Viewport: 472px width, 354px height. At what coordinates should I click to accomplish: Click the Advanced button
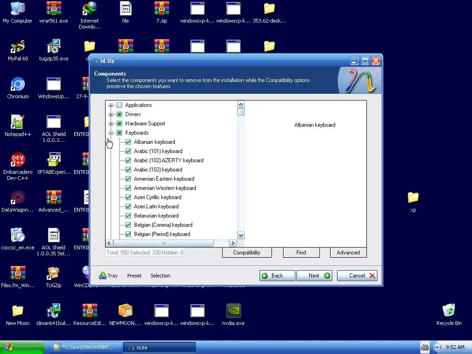pos(348,253)
